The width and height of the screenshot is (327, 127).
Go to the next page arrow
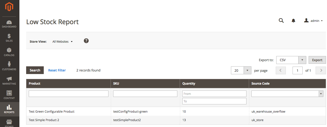point(321,70)
